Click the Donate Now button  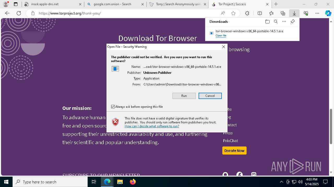point(234,151)
